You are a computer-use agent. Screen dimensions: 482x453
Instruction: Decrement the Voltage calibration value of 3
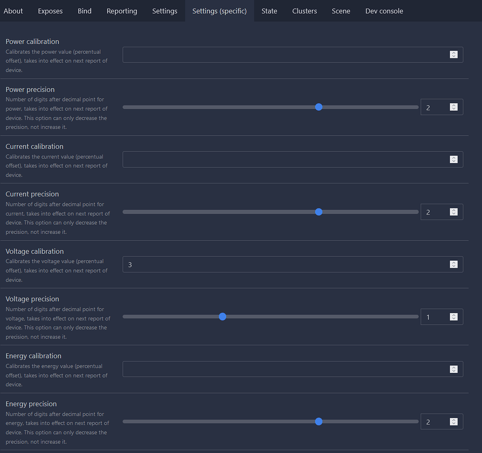454,266
